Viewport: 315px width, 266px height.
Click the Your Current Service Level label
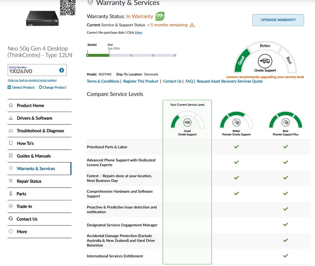[x=187, y=105]
